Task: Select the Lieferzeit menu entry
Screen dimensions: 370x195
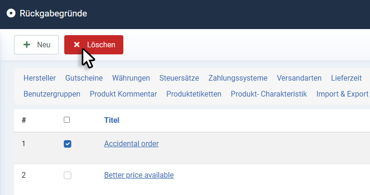Action: 346,78
